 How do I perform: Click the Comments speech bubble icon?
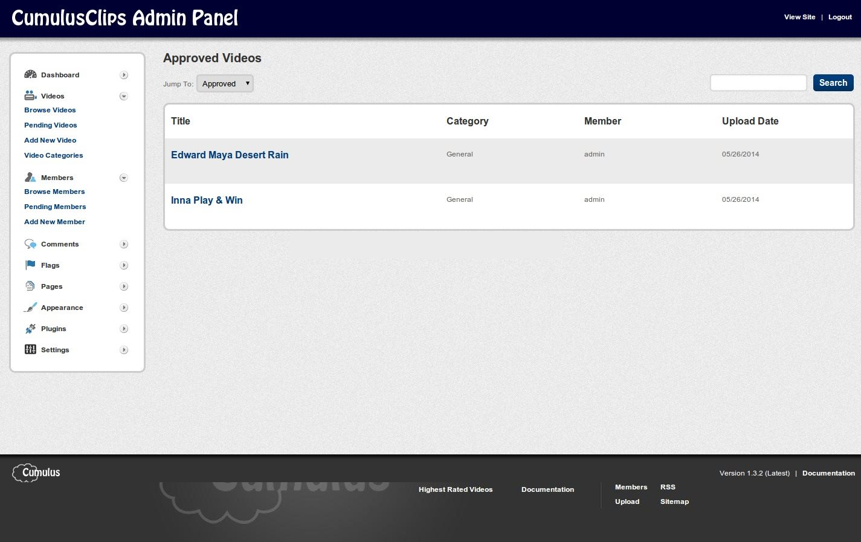pyautogui.click(x=30, y=244)
